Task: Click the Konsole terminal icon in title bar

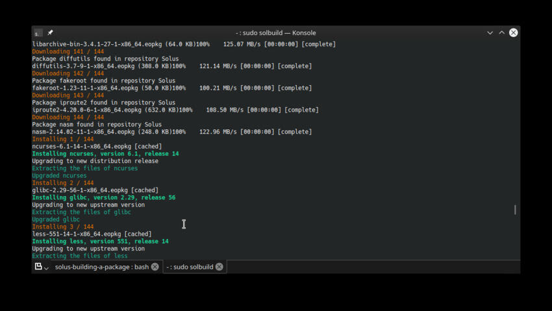Action: (x=38, y=32)
